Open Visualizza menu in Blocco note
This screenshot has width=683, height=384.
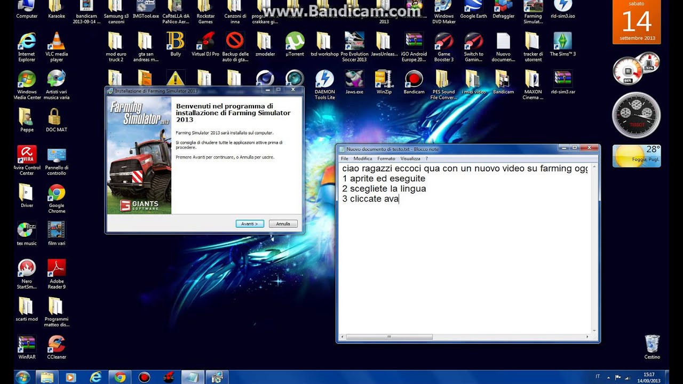410,158
